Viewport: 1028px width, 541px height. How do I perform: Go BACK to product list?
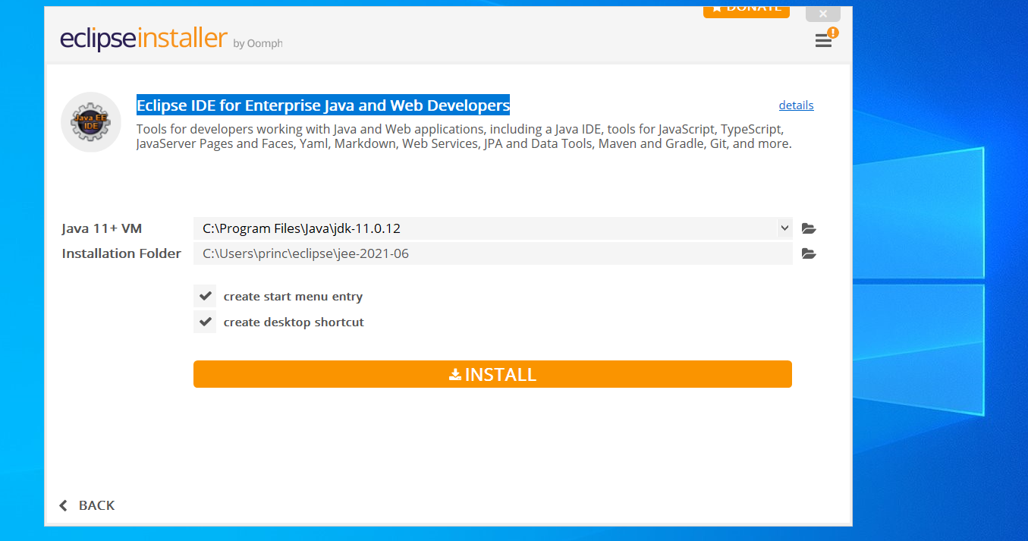pyautogui.click(x=87, y=505)
